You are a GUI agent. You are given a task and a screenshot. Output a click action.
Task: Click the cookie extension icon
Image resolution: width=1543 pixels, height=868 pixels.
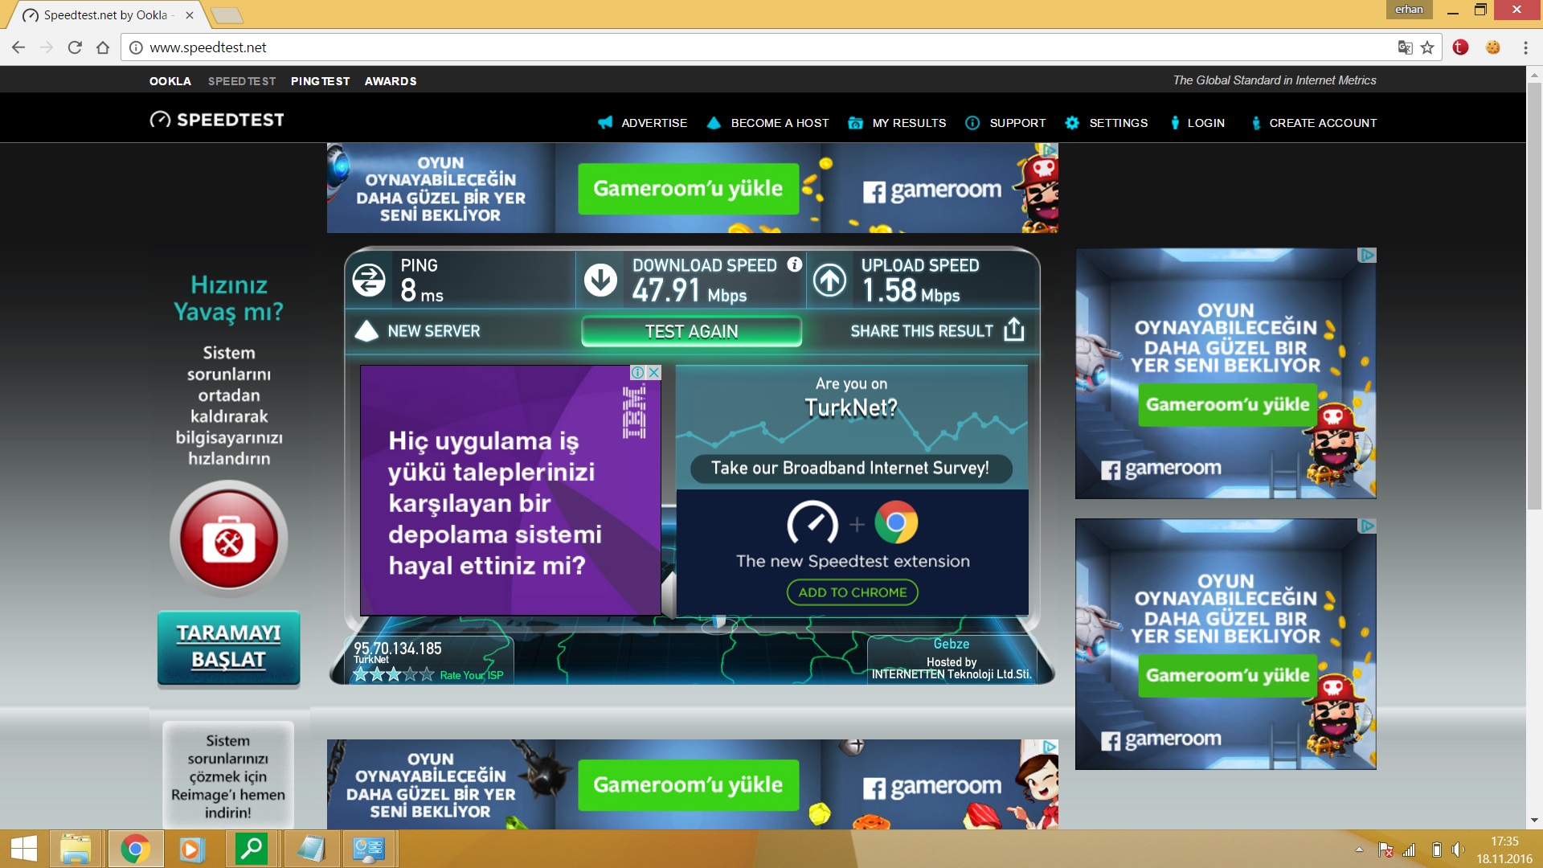click(x=1493, y=47)
